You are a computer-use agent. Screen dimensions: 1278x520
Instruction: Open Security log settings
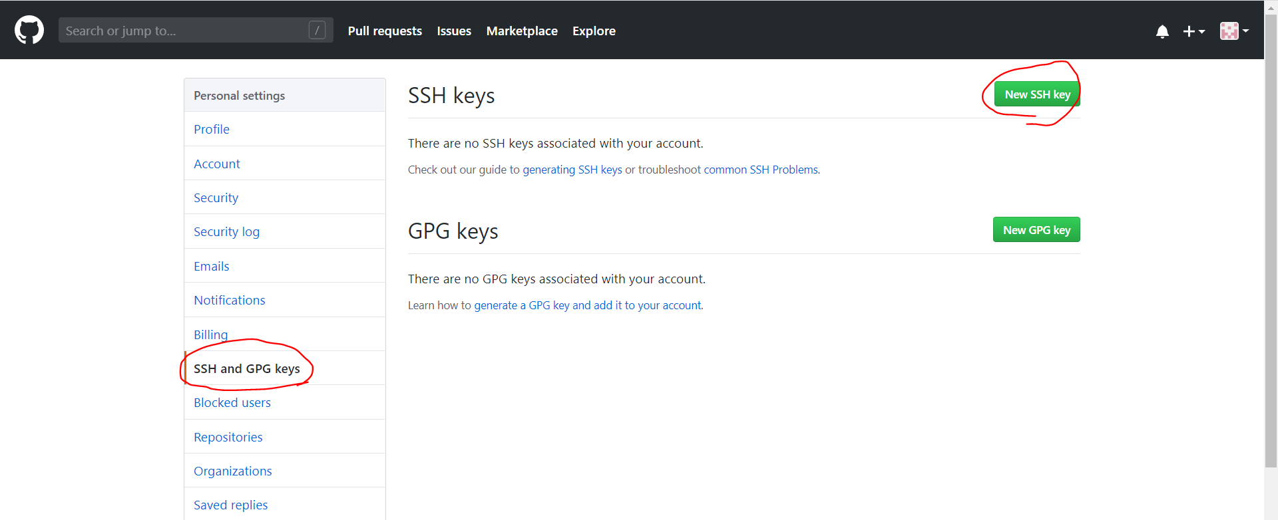[x=285, y=231]
